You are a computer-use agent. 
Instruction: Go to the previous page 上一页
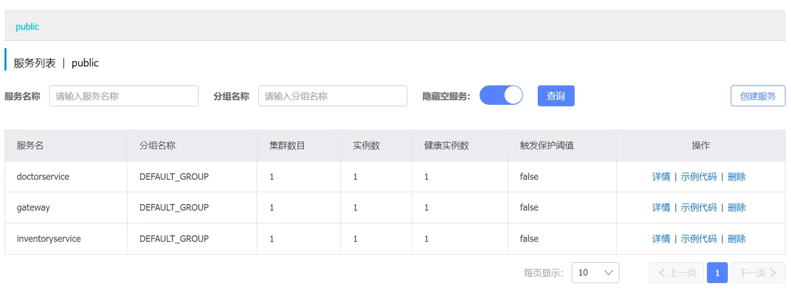point(677,273)
